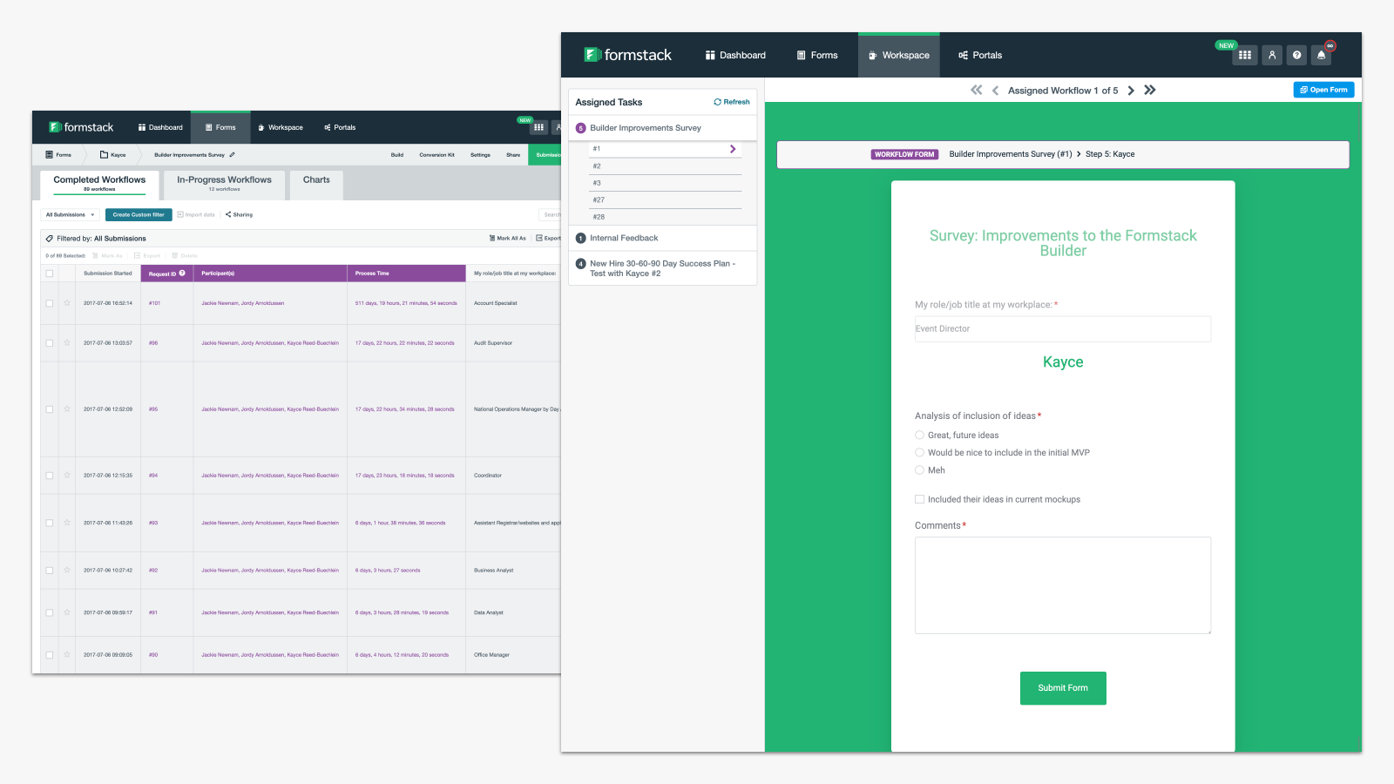Open Portals in Workspace window nav
This screenshot has height=784, width=1394.
click(x=980, y=55)
